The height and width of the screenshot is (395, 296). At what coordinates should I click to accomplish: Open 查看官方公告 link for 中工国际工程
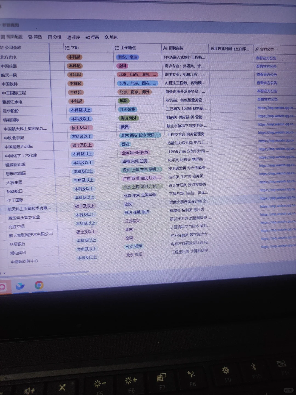click(267, 91)
